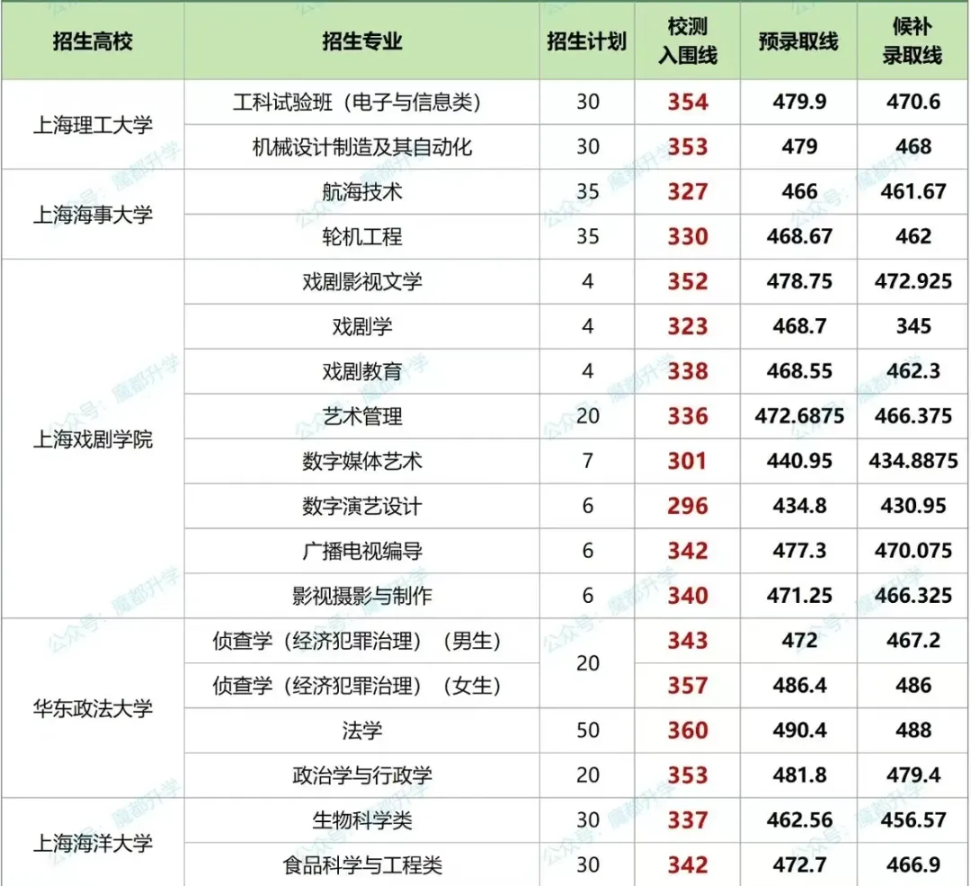
Task: Select the 上海理工大学 cell
Action: [93, 125]
